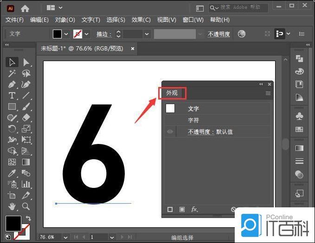This screenshot has height=243, width=315.
Task: Select the Hand tool
Action: tap(13, 206)
